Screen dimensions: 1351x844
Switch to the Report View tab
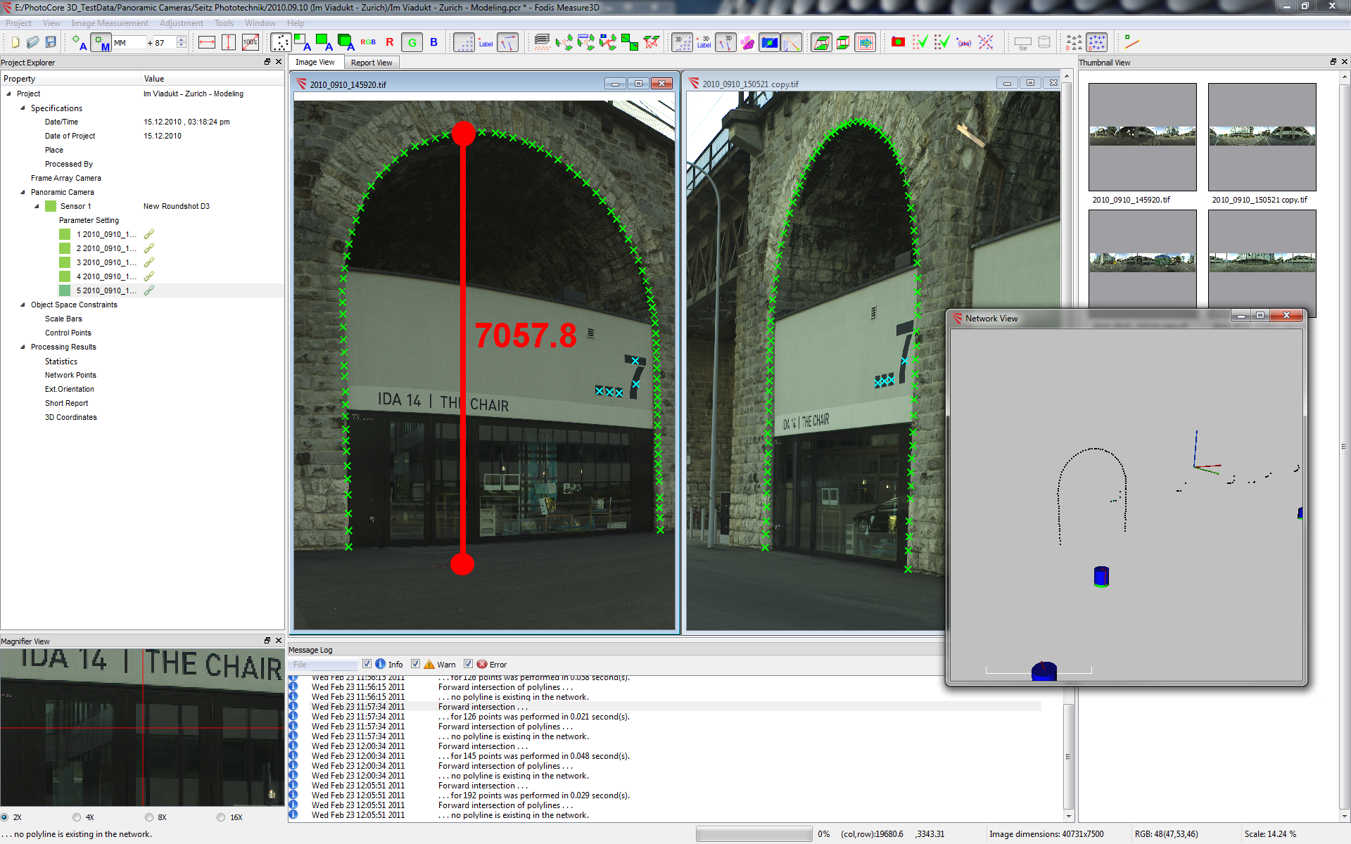pos(372,62)
